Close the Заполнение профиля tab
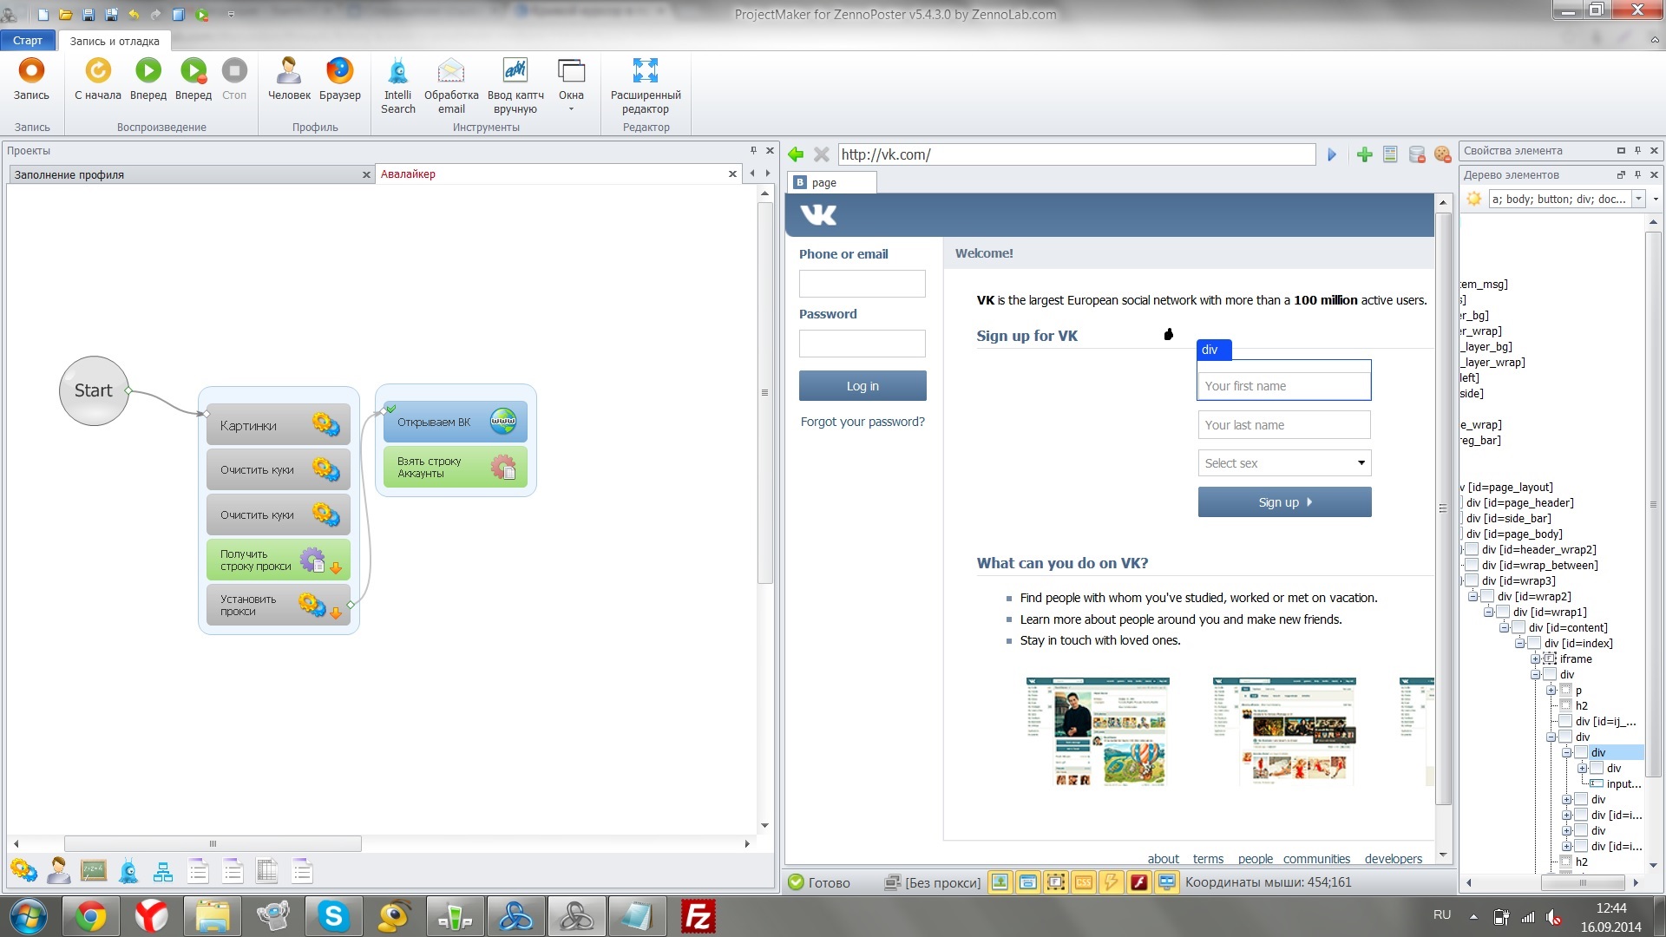Screen dimensions: 1666x937 (366, 174)
